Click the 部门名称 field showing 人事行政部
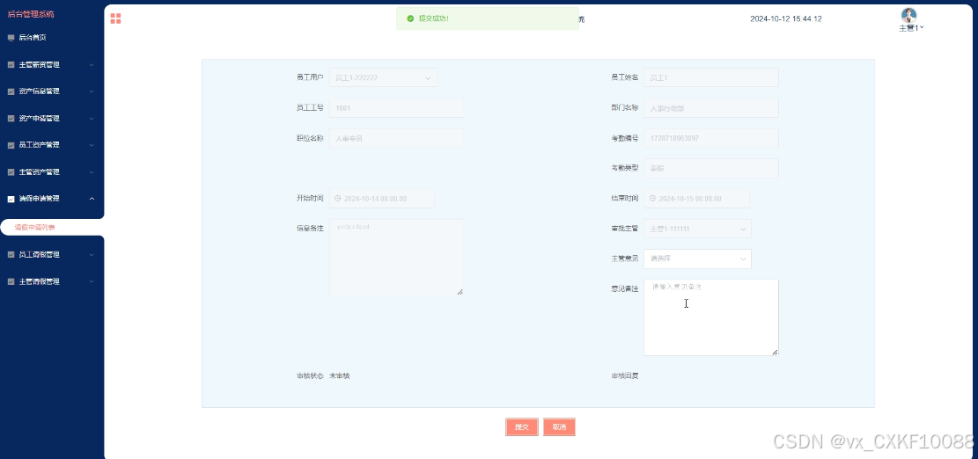This screenshot has width=978, height=459. point(711,108)
